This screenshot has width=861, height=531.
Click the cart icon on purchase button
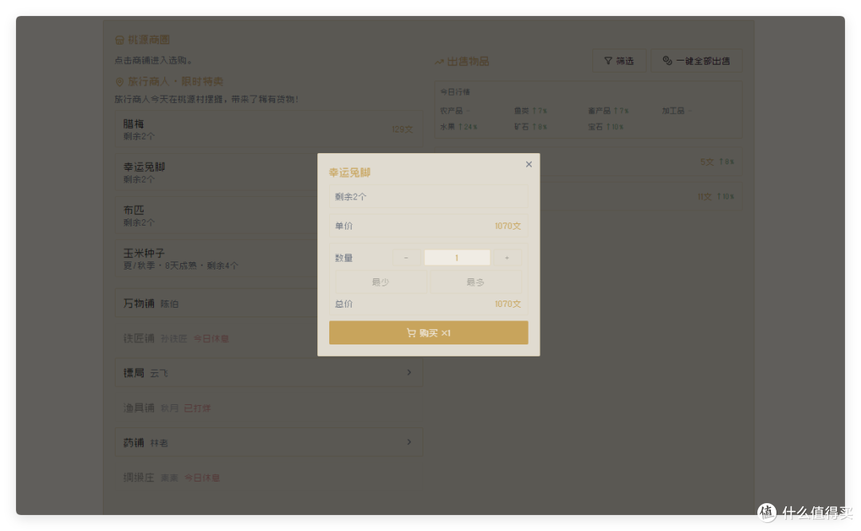point(411,332)
